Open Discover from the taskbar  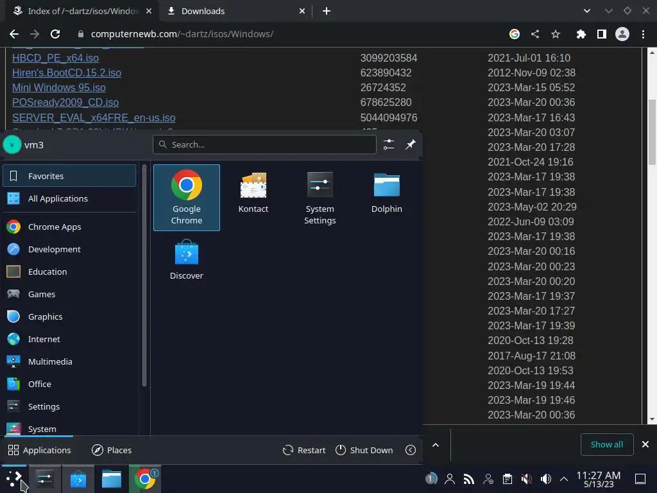click(x=78, y=479)
